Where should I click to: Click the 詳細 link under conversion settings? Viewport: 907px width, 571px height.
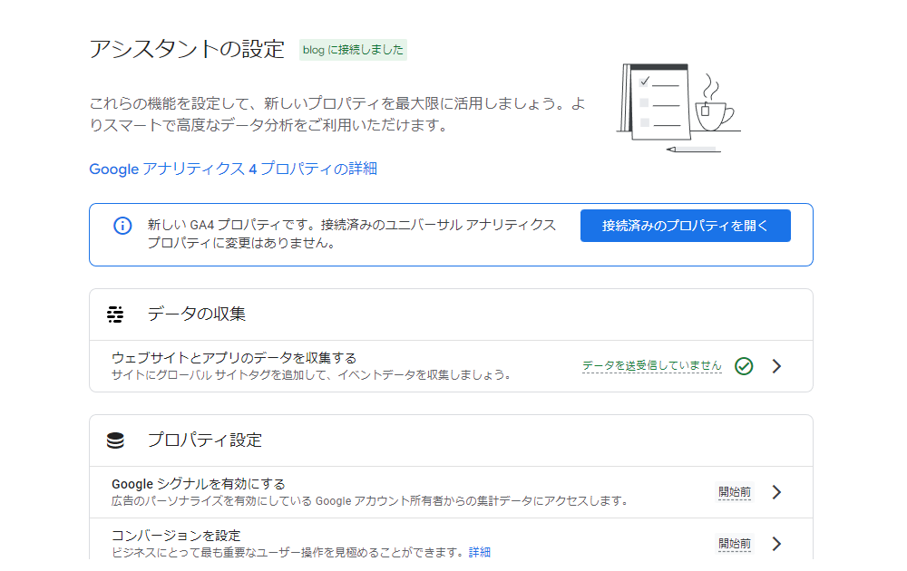[480, 552]
